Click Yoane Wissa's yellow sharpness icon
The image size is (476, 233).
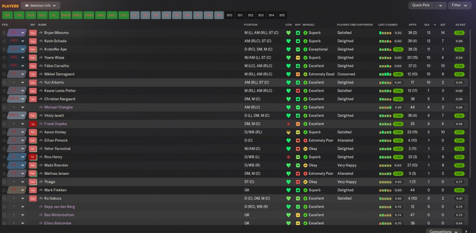(298, 58)
